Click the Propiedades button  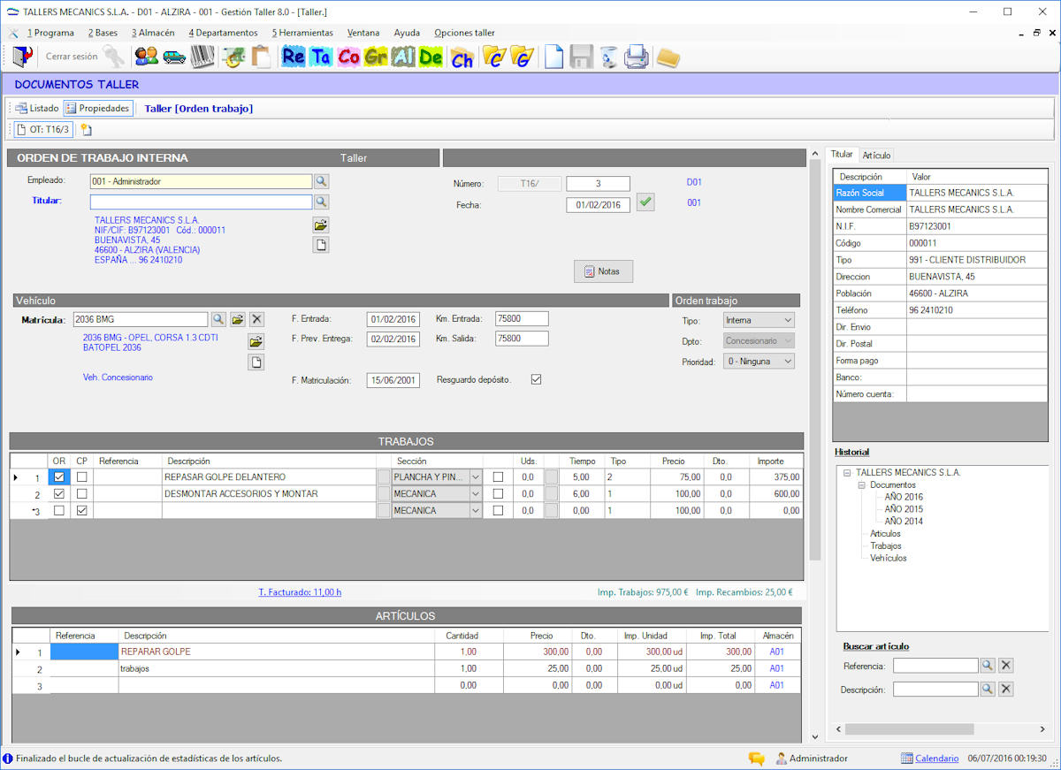pos(97,109)
